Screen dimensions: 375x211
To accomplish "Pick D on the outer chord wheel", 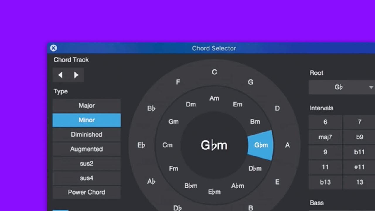I will pyautogui.click(x=277, y=108).
